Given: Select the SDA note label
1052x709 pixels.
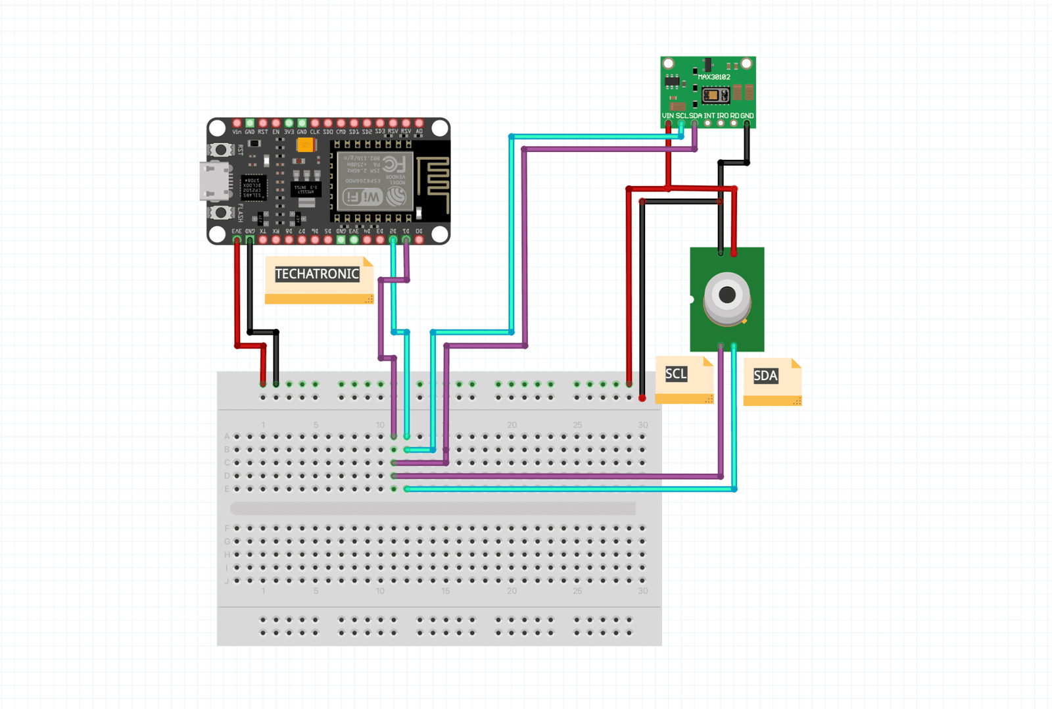Looking at the screenshot, I should [765, 376].
